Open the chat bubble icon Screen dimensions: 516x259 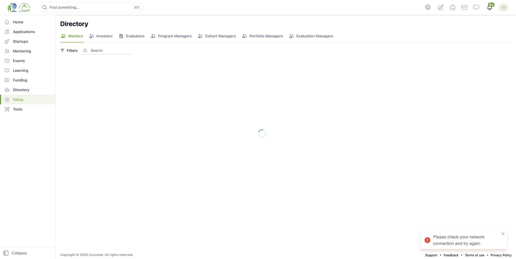pos(476,7)
